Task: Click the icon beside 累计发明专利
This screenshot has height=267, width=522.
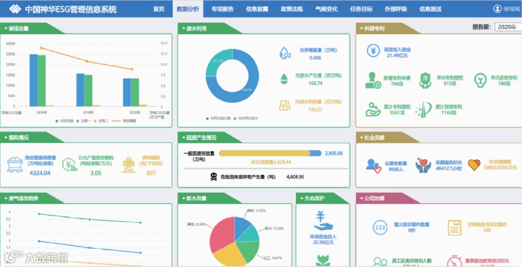Action: [423, 110]
